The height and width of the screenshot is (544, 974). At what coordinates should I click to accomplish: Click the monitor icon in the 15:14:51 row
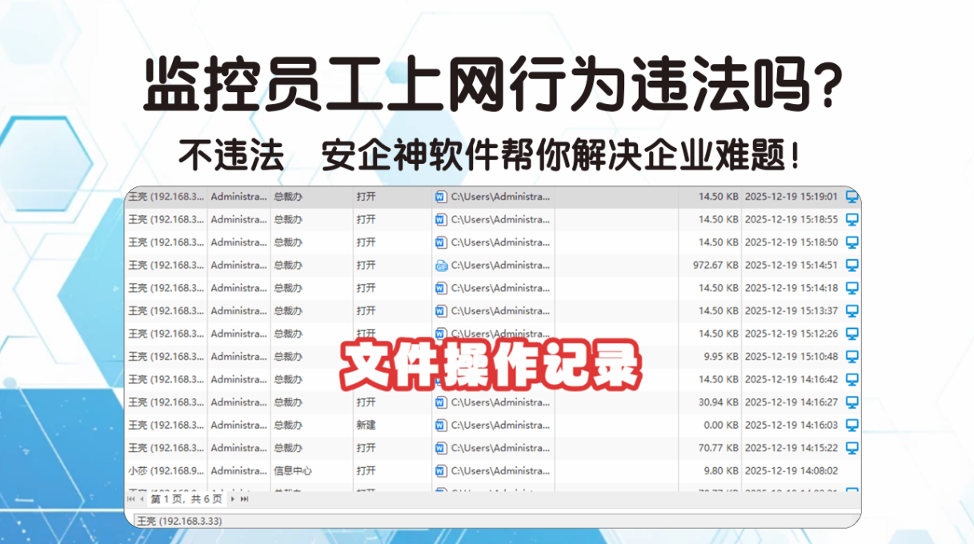[x=852, y=265]
